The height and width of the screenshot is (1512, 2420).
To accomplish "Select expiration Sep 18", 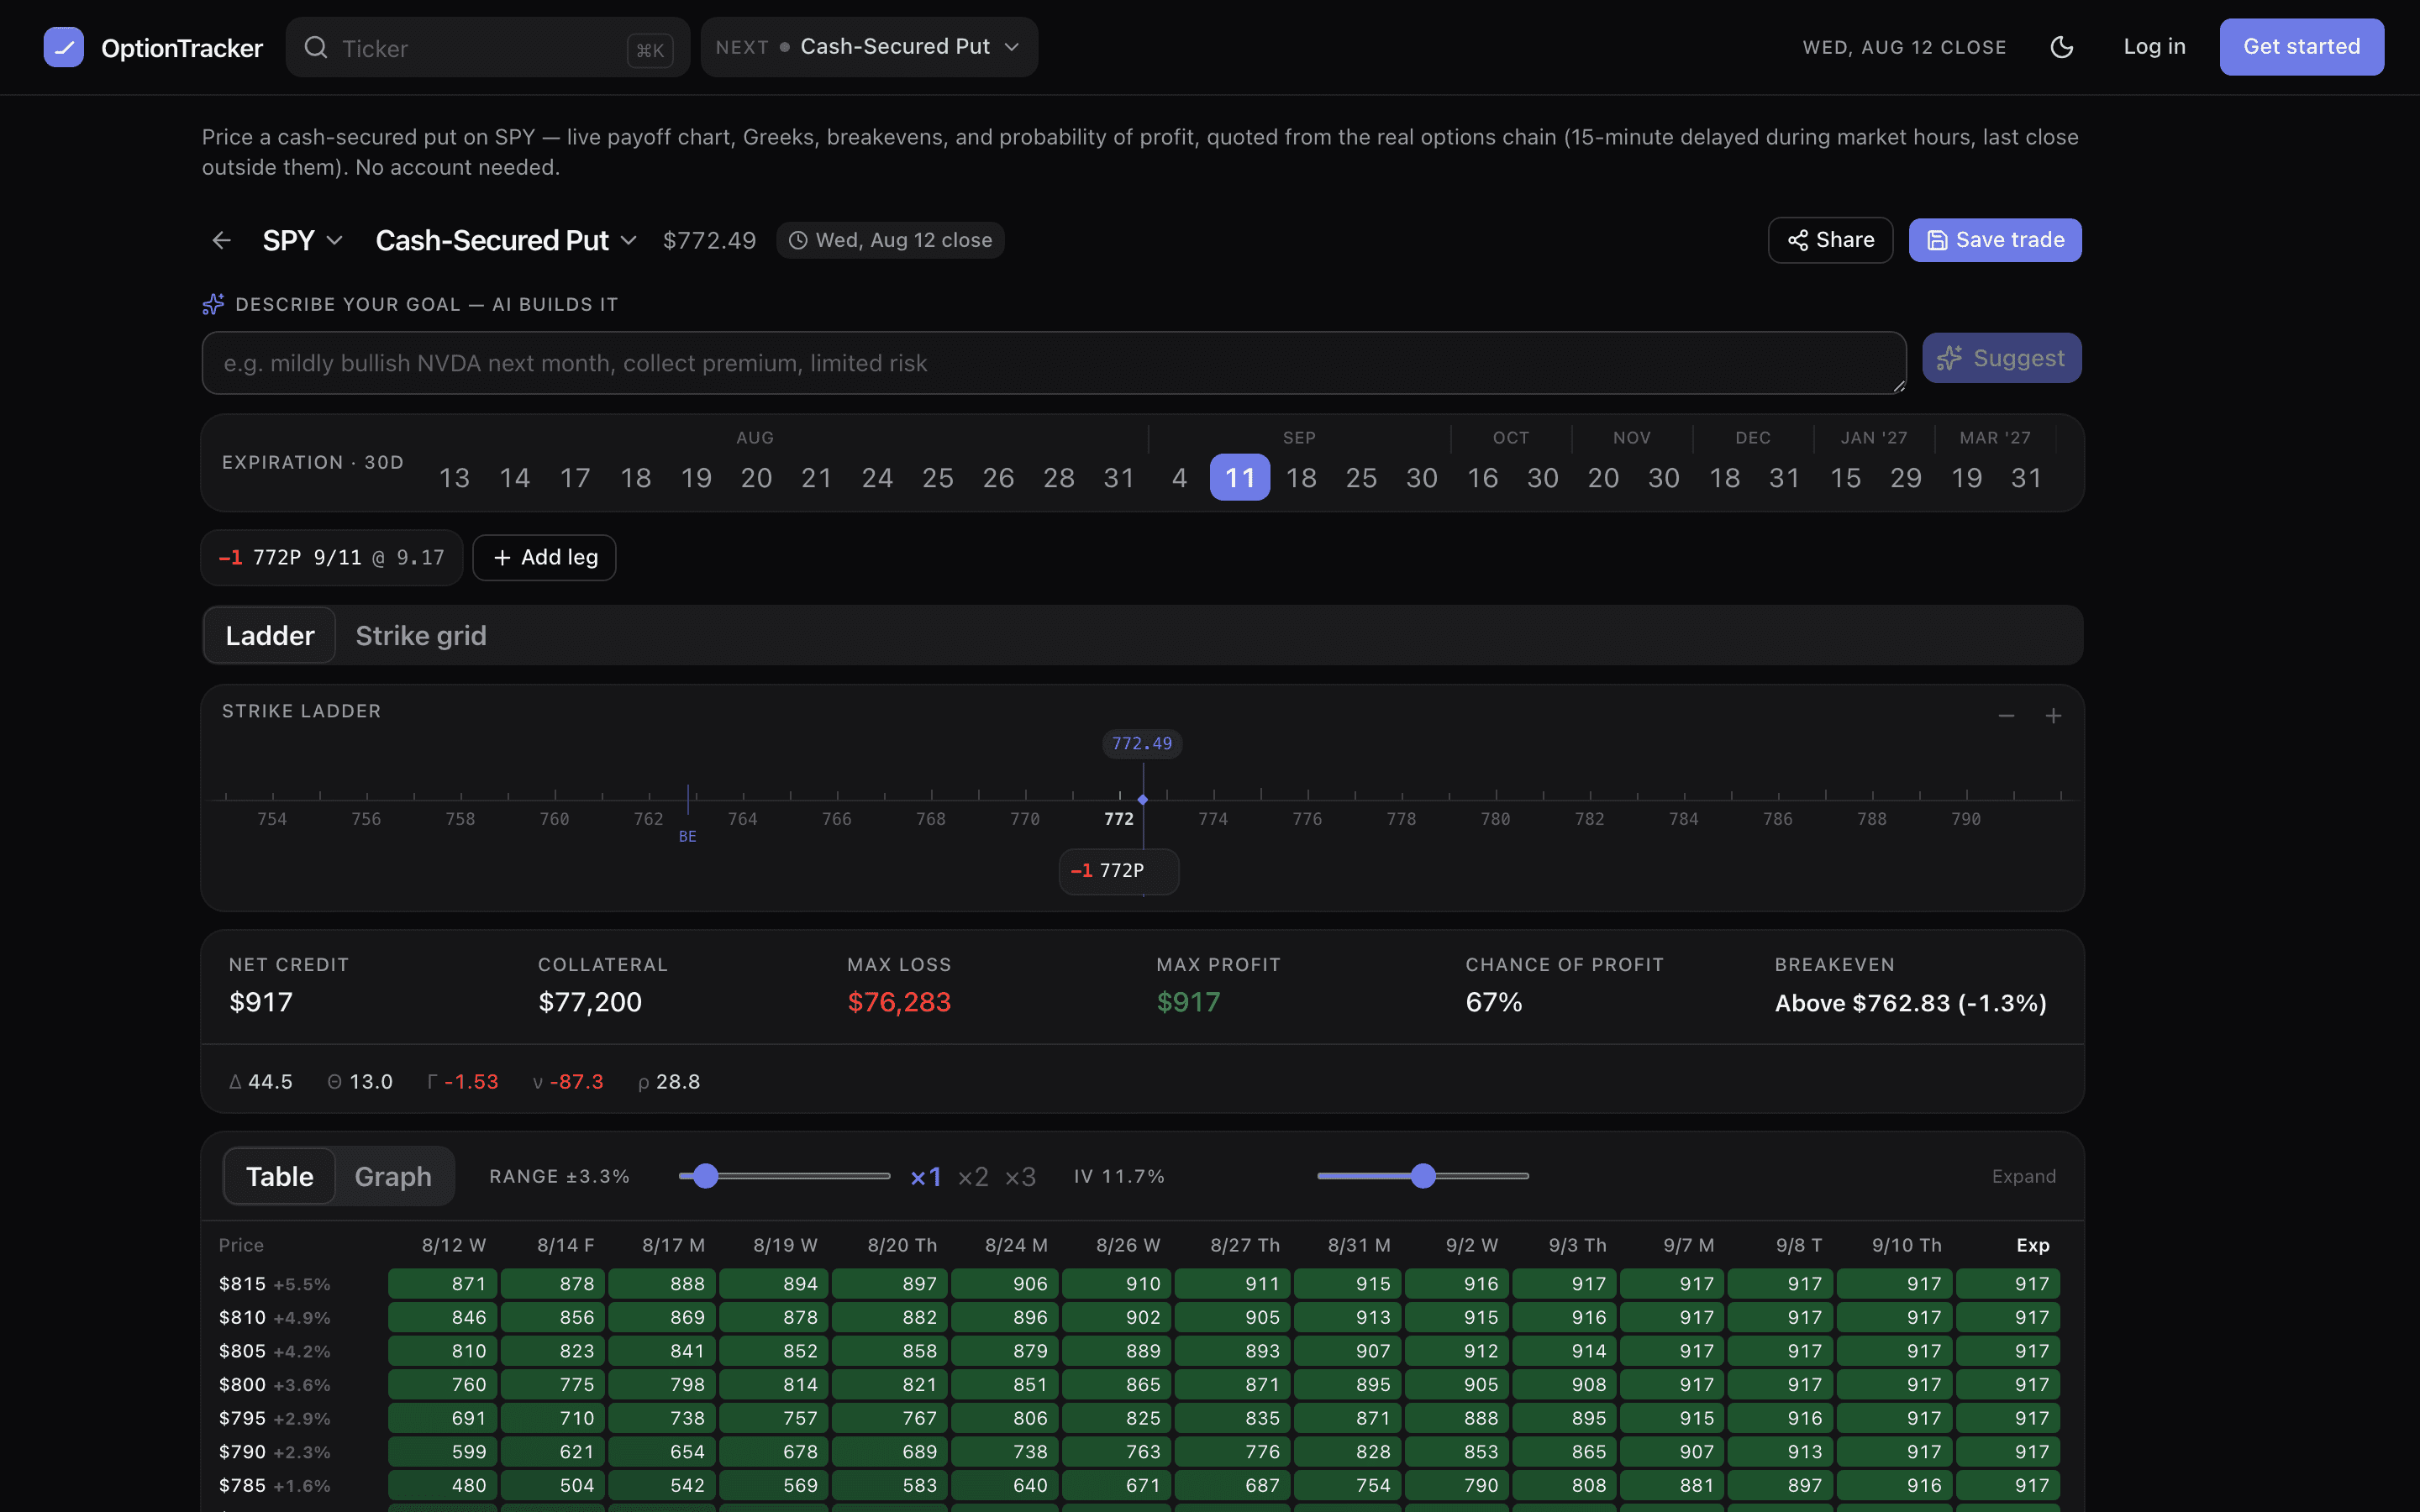I will click(1301, 478).
